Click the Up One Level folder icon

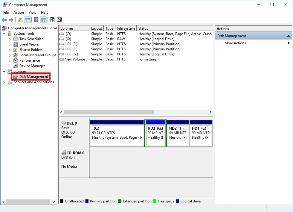click(x=20, y=20)
